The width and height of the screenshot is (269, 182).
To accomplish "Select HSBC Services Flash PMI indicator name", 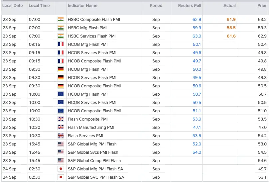I will (92, 36).
